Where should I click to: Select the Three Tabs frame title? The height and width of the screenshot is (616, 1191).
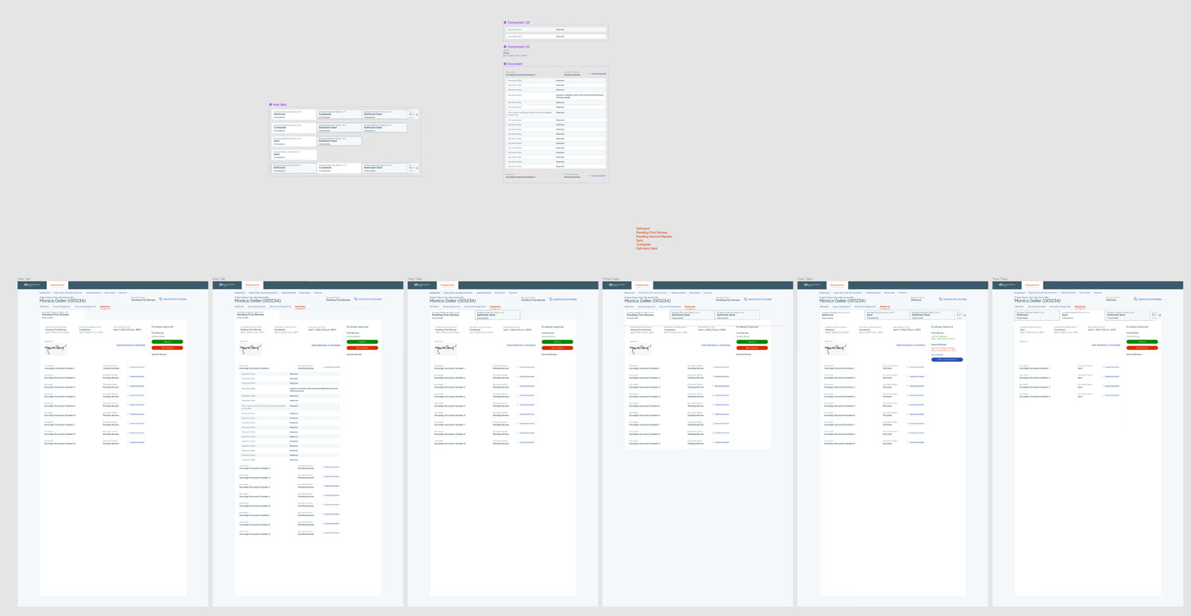point(611,279)
